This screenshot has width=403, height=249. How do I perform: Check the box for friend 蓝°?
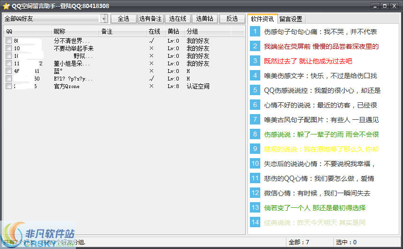tap(9, 71)
